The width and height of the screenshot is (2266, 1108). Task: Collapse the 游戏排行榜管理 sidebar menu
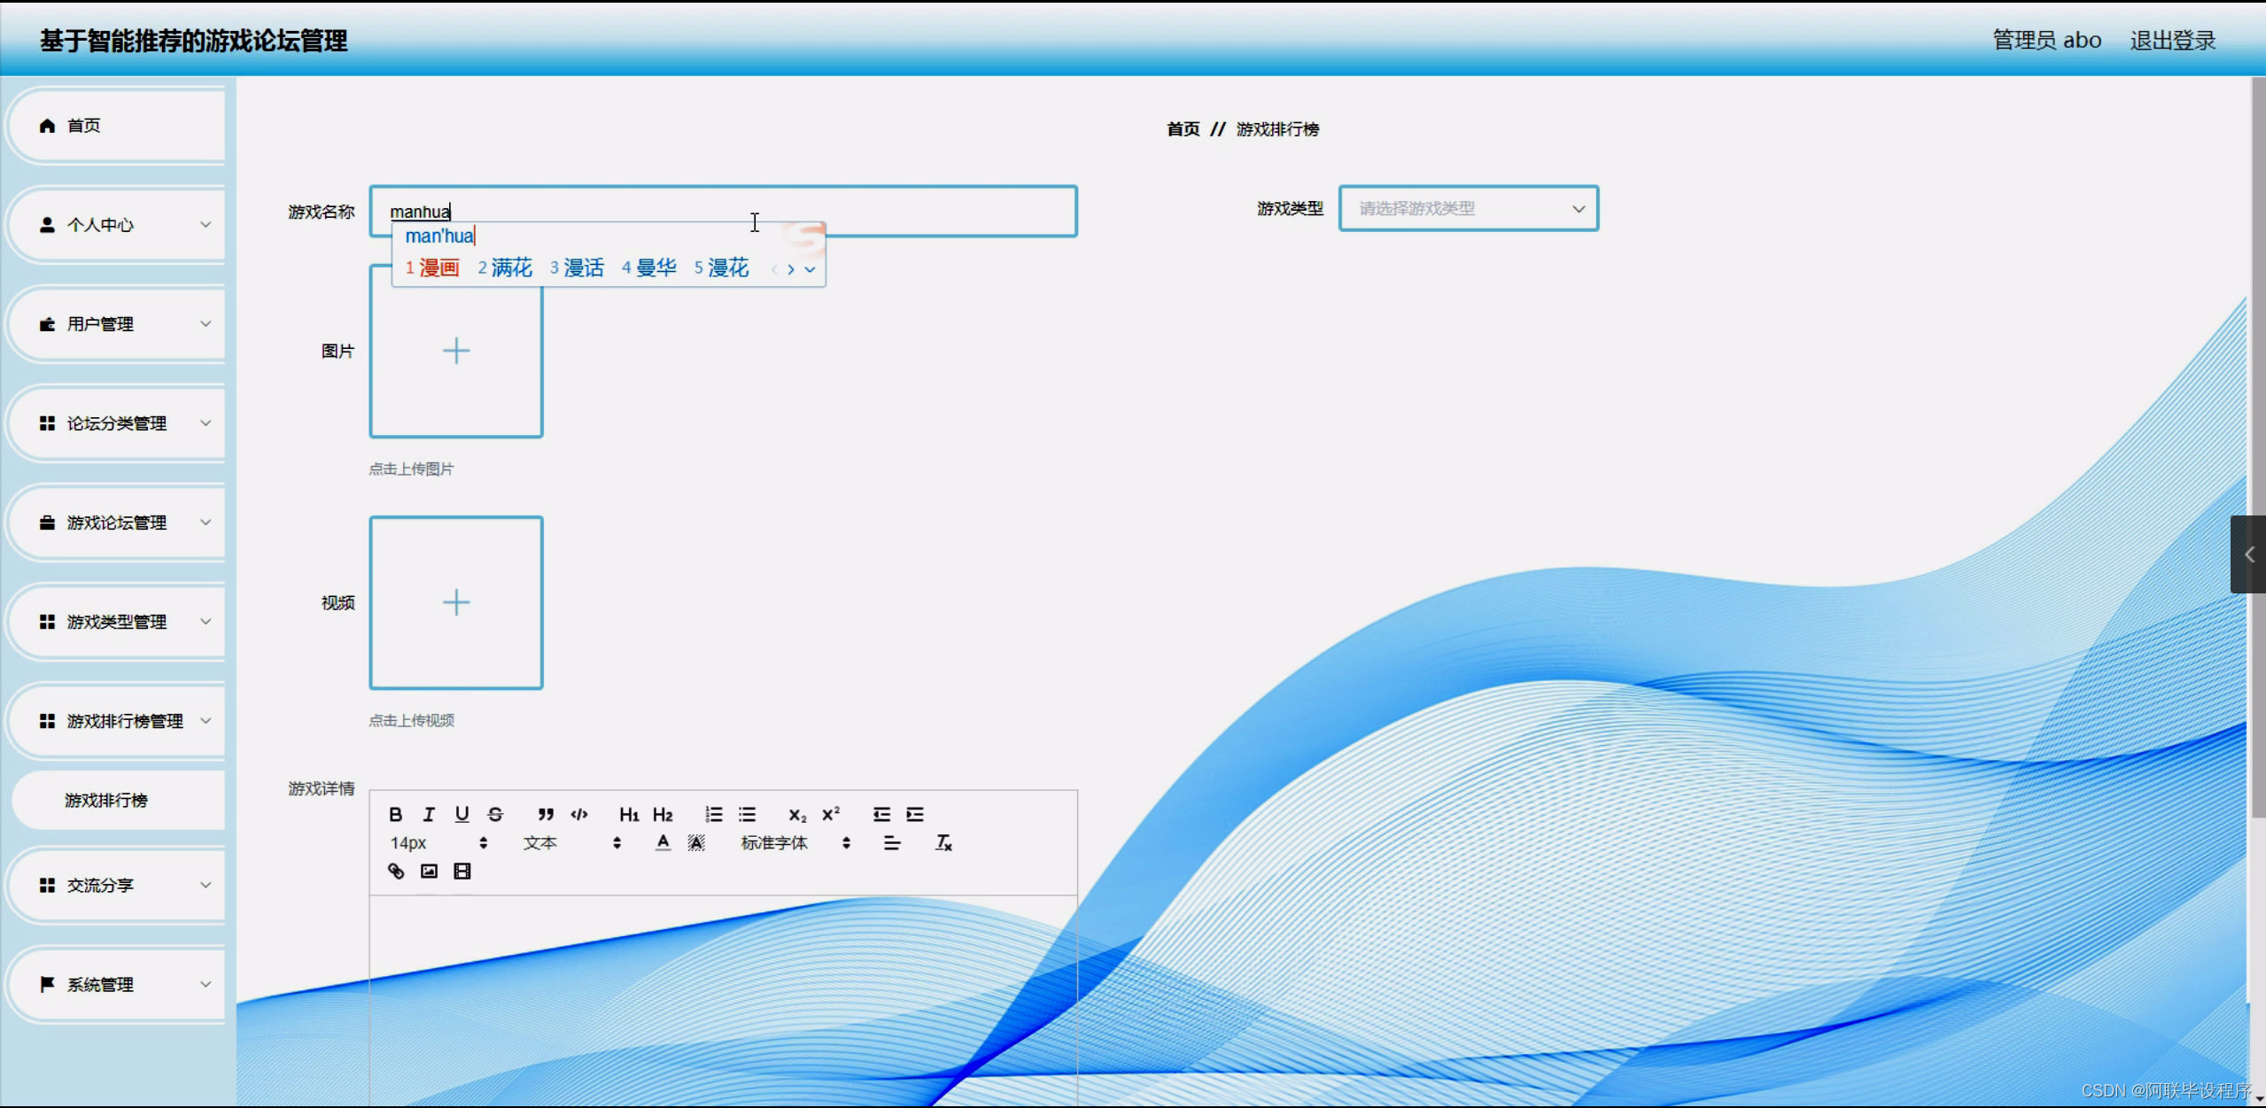click(117, 721)
